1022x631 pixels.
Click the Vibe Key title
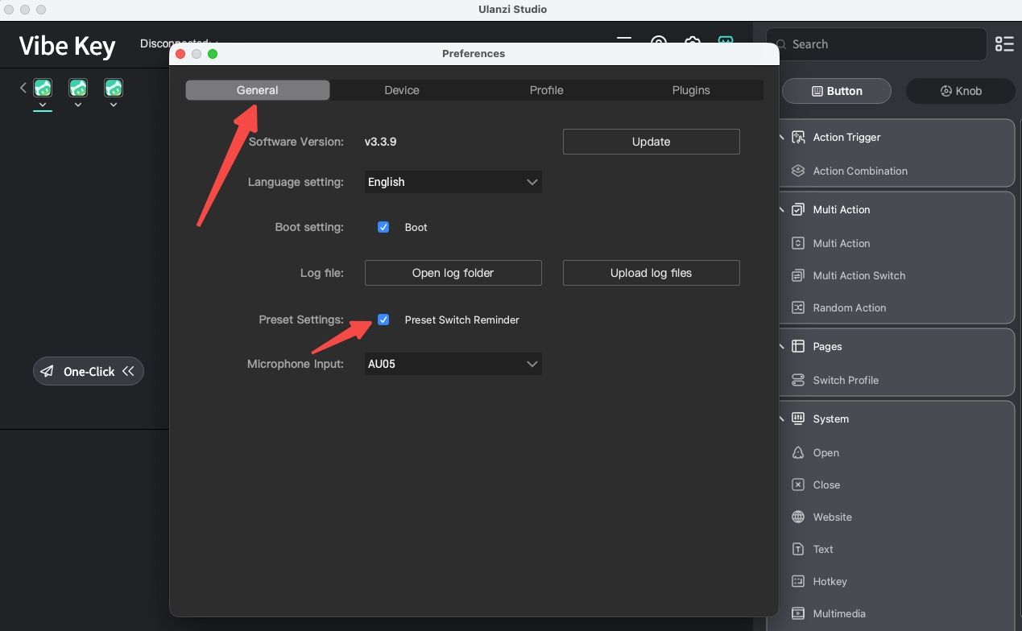tap(68, 47)
